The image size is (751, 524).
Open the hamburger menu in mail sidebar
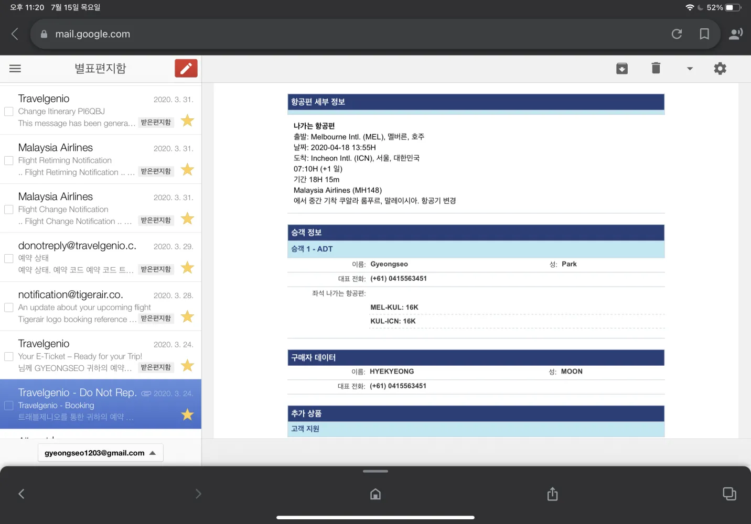tap(15, 69)
